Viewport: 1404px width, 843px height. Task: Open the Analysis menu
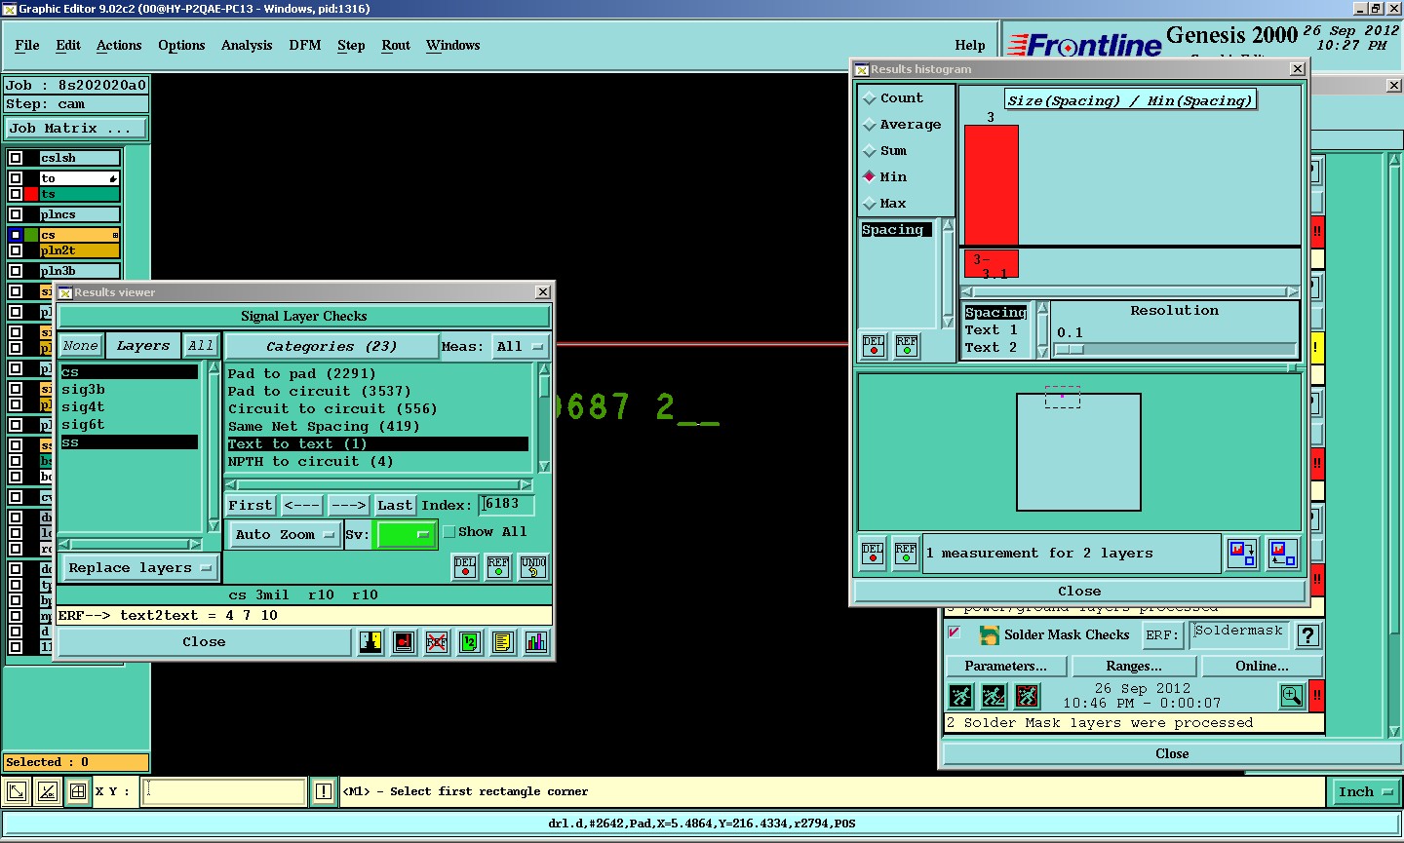click(247, 46)
